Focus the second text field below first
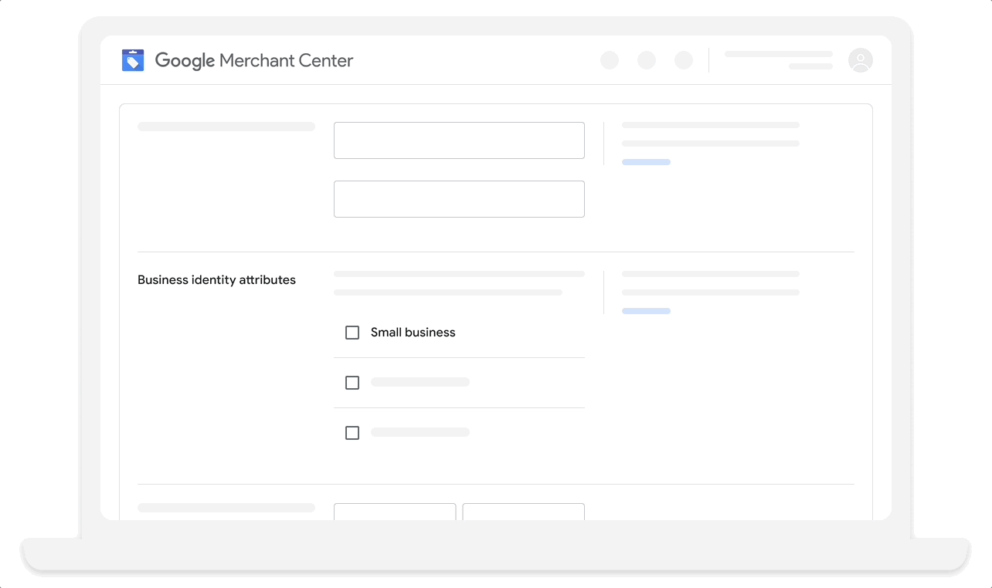Viewport: 992px width, 588px height. click(459, 199)
